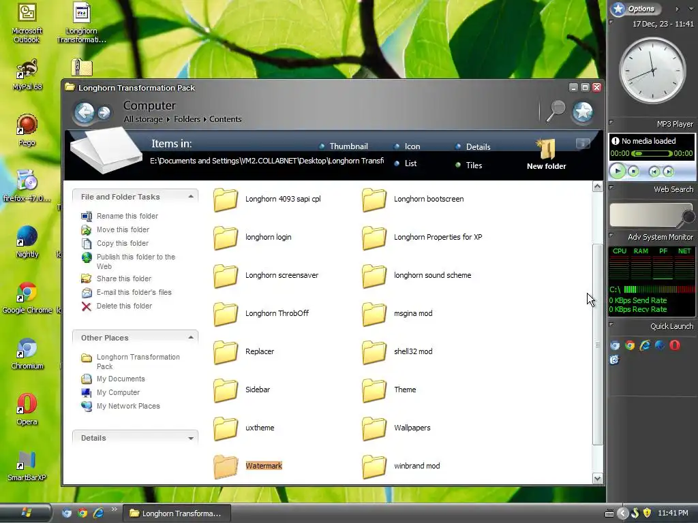
Task: Click the Web Search input box
Action: tap(646, 215)
